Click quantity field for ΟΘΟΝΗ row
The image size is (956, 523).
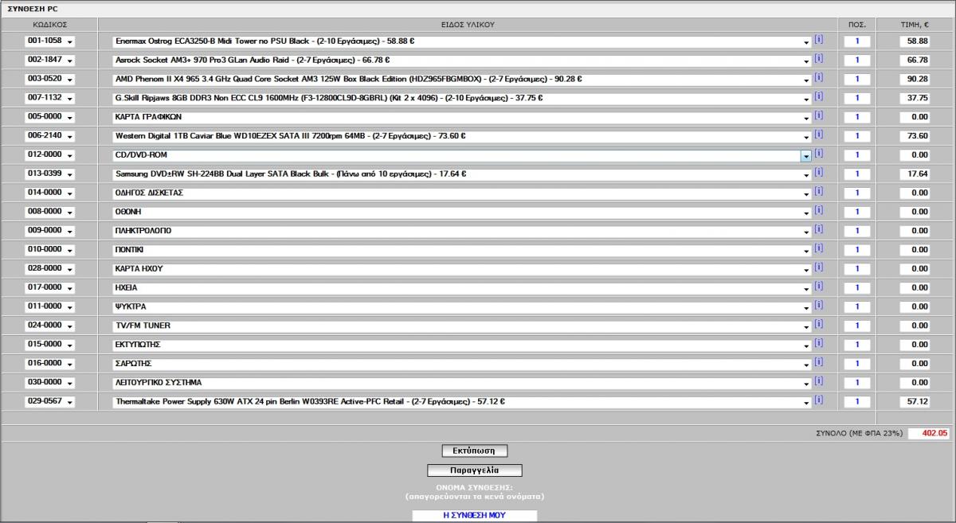[x=857, y=212]
